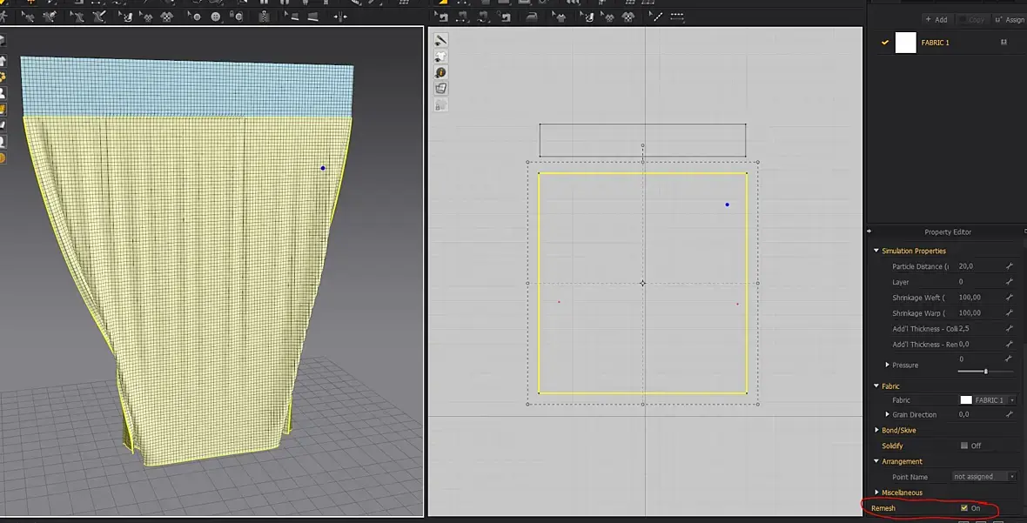
Task: Click the pen display icon in 2D window
Action: tap(441, 40)
